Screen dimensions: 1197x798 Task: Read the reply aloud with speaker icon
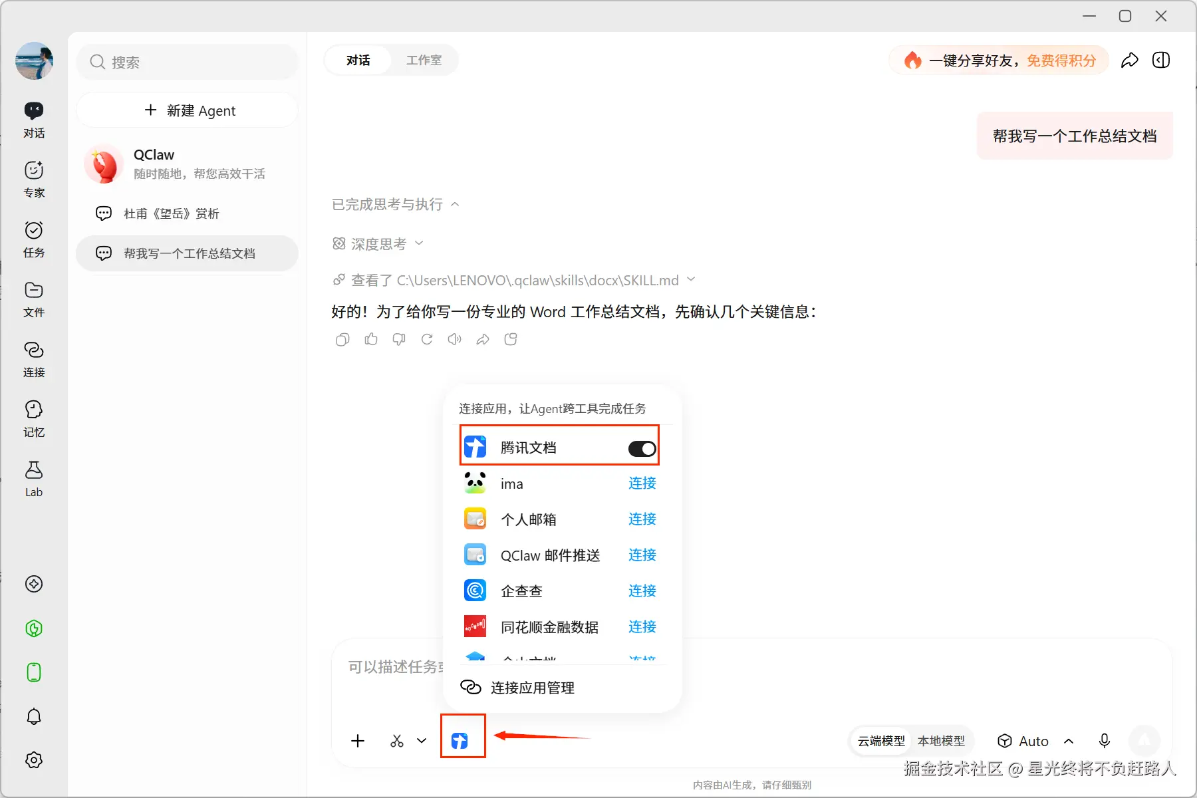click(455, 340)
